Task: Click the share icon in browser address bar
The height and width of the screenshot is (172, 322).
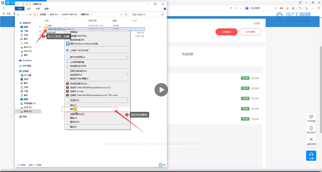Action: pyautogui.click(x=236, y=8)
